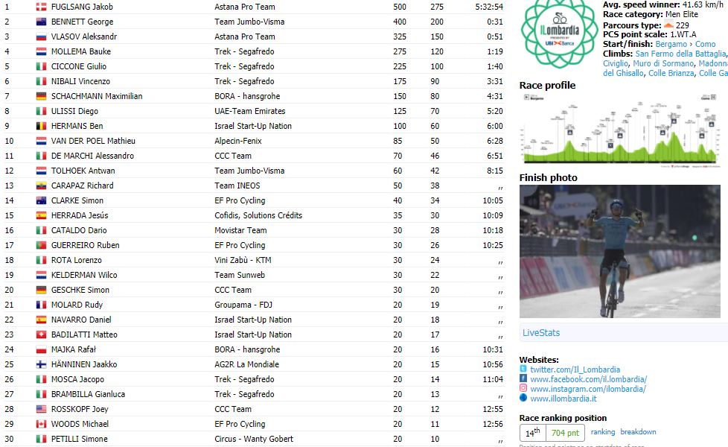728x447 pixels.
Task: Open the San Fermo della Battaglia climb
Action: click(x=680, y=54)
